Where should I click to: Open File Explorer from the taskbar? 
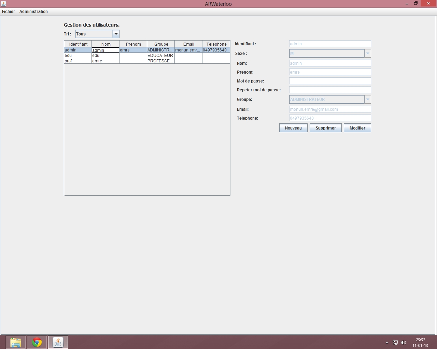click(x=16, y=342)
